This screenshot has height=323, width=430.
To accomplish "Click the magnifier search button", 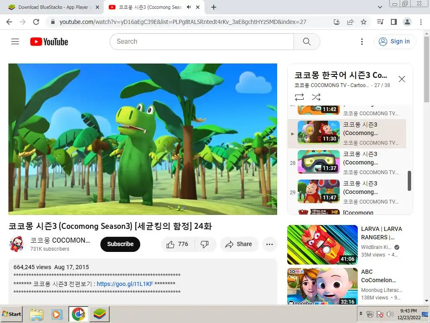I will point(307,42).
